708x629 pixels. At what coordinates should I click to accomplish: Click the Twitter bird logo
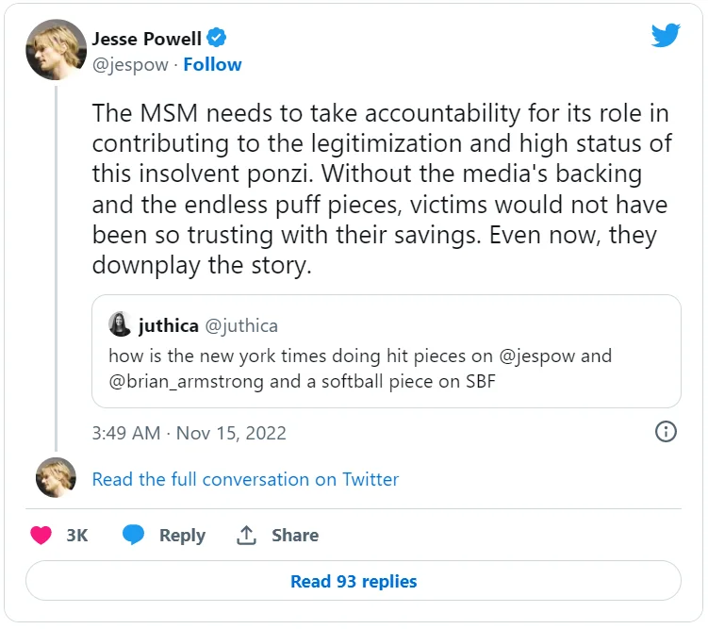tap(666, 37)
